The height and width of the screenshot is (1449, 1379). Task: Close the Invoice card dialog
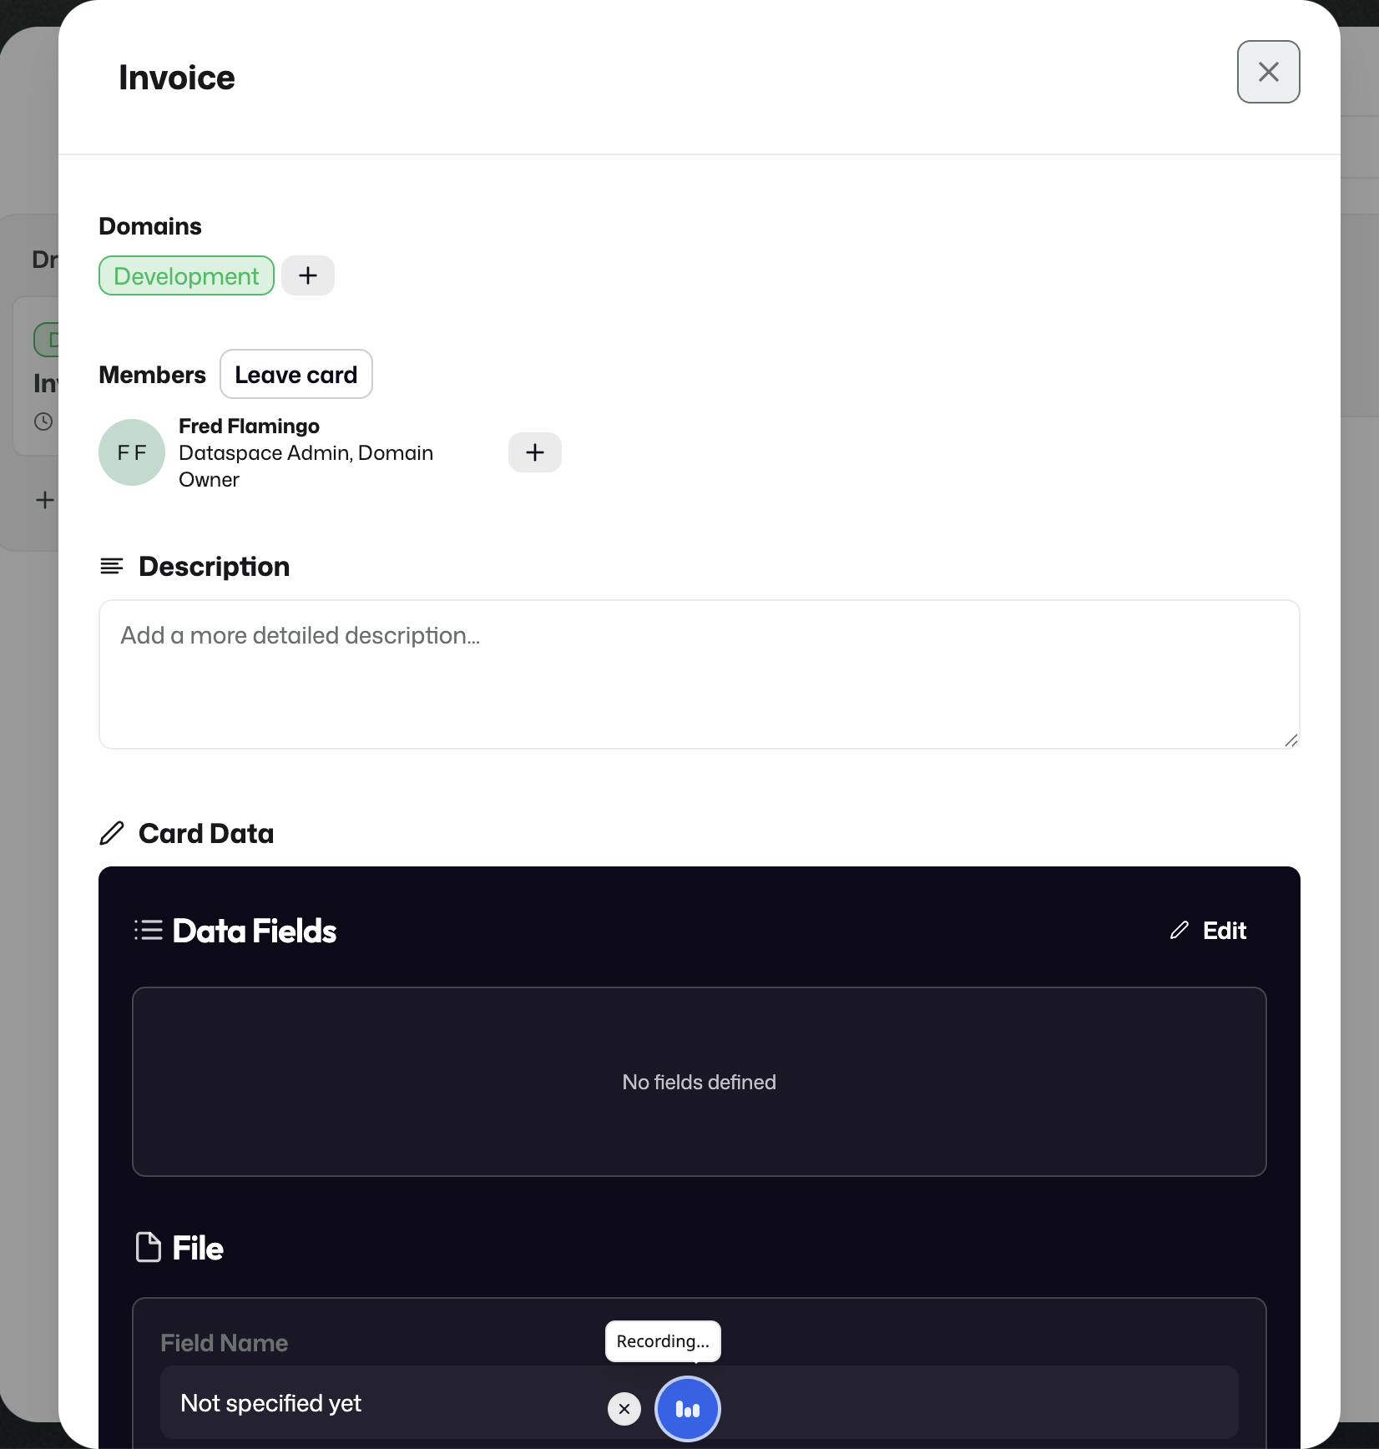tap(1268, 72)
